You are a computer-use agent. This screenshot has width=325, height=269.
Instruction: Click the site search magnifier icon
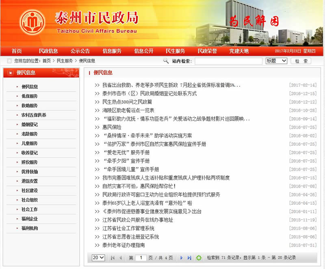[x=166, y=61]
